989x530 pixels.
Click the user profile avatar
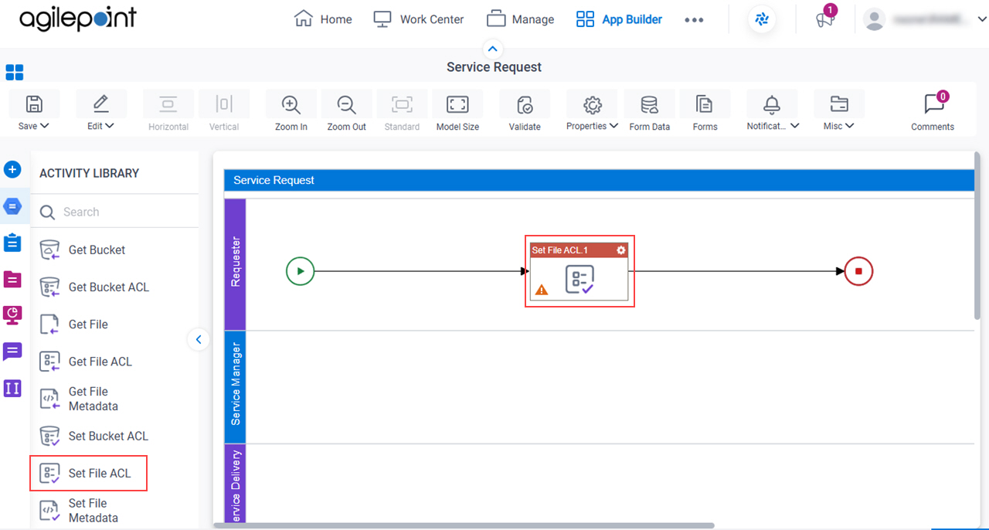click(x=875, y=20)
